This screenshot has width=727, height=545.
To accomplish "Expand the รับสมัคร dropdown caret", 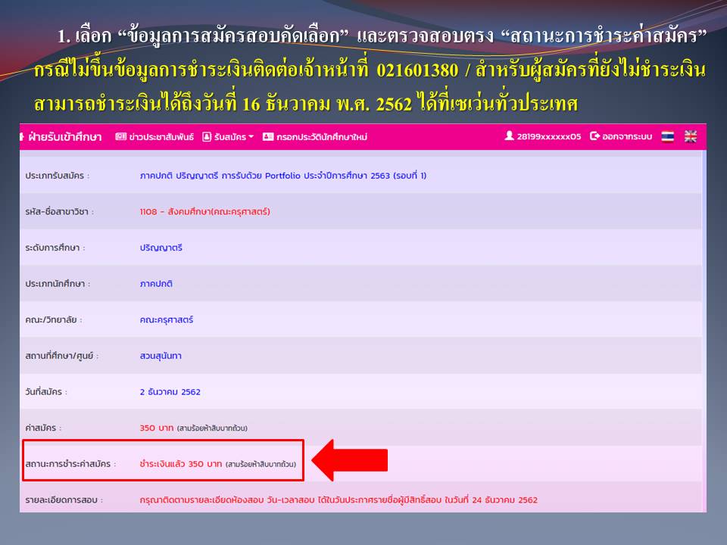I will [x=251, y=137].
